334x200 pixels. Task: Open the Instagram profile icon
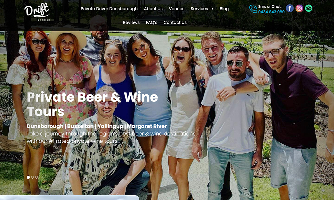coord(299,8)
